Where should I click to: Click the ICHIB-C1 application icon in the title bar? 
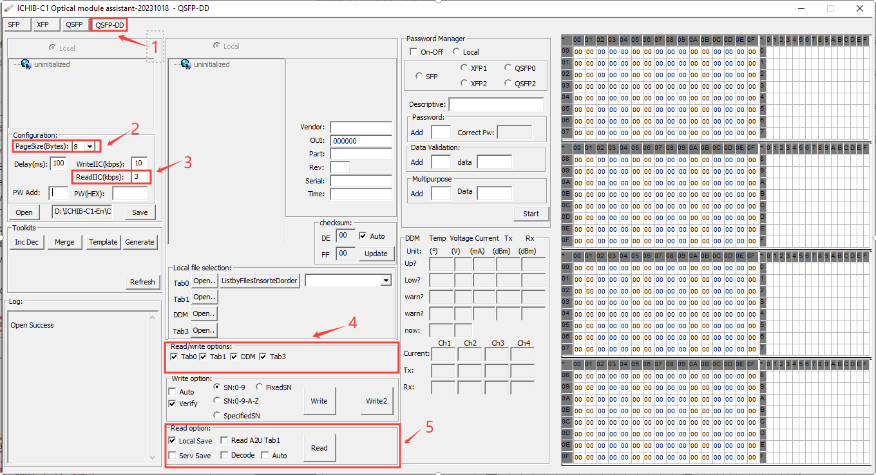[x=9, y=8]
